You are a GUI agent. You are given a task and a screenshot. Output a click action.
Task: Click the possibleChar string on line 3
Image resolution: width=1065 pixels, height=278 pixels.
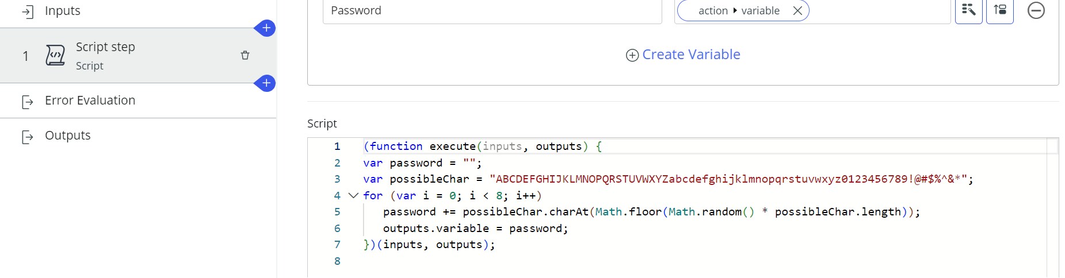tap(728, 179)
